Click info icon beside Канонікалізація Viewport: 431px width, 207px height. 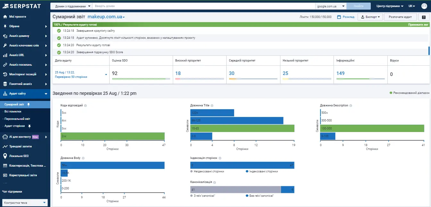[215, 182]
